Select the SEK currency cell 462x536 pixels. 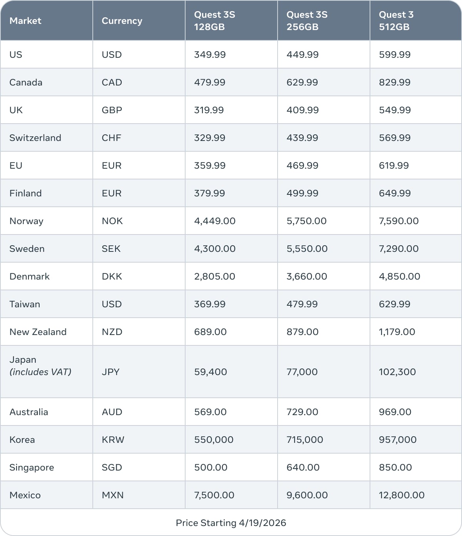pyautogui.click(x=111, y=249)
